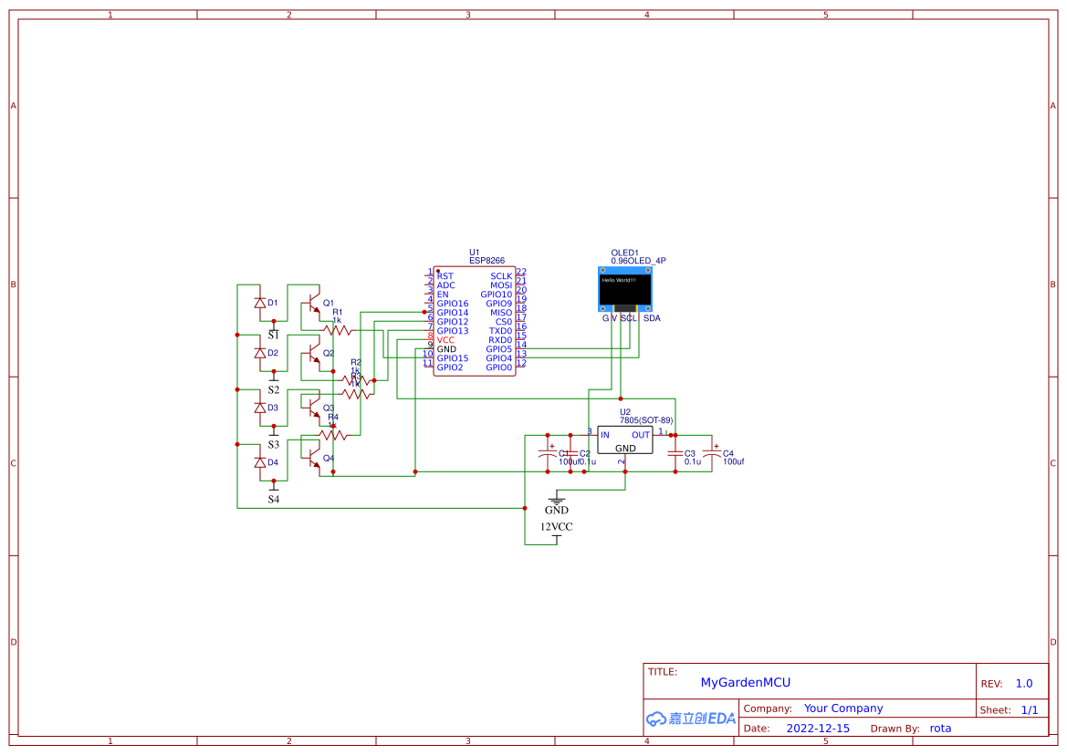
Task: Select the 12VCC power symbol
Action: click(556, 527)
